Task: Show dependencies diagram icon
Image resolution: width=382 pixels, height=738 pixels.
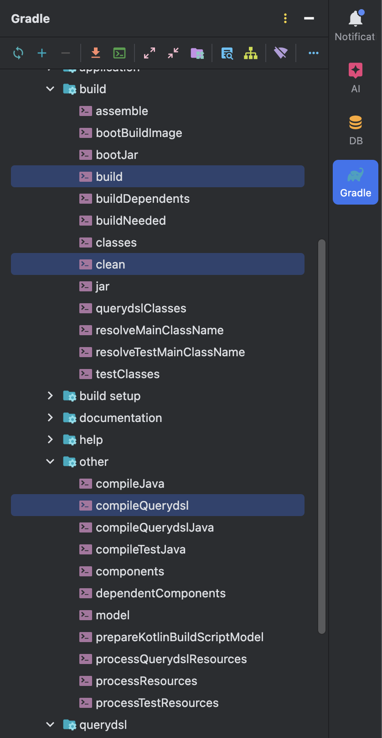Action: tap(251, 53)
